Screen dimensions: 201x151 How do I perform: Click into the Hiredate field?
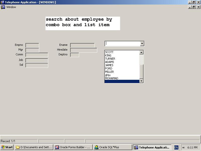[x=83, y=50]
